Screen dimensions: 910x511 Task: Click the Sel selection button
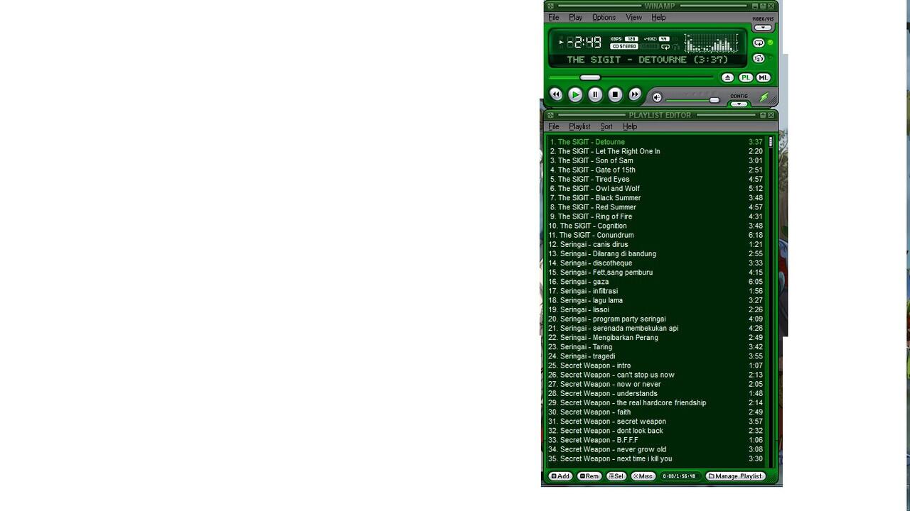point(616,476)
